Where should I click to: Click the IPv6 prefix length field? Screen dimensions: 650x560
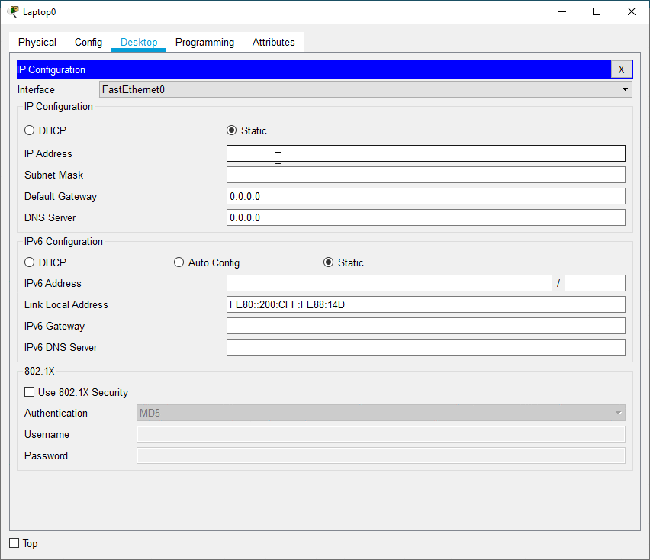point(594,283)
